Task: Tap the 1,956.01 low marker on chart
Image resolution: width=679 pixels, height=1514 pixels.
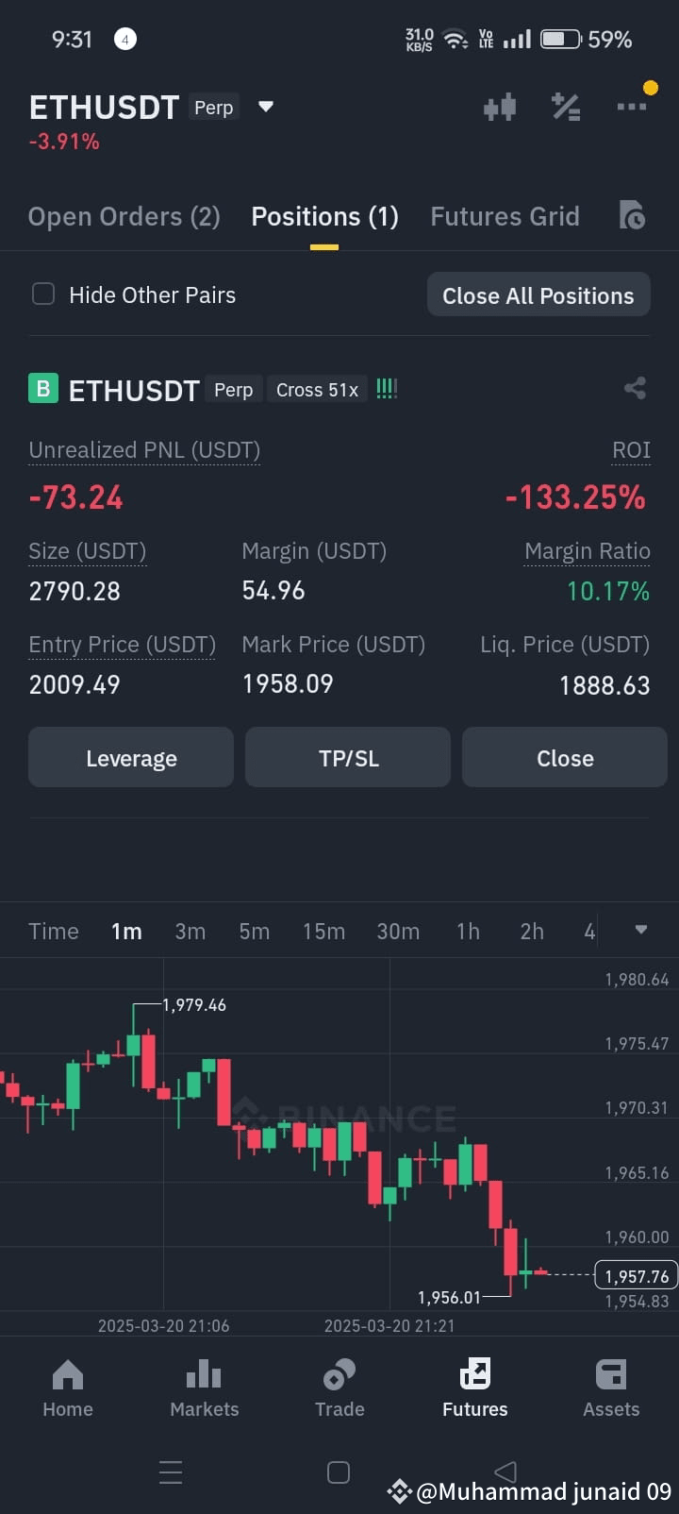Action: coord(449,1298)
